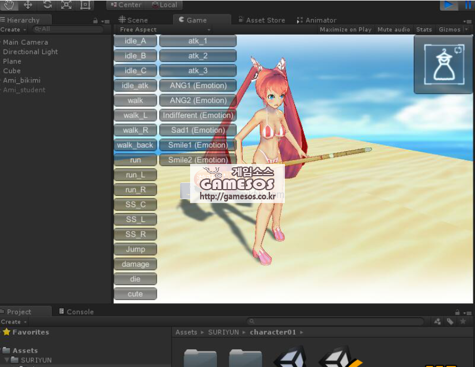Open the Game view panel options menu
The width and height of the screenshot is (475, 367).
[468, 22]
